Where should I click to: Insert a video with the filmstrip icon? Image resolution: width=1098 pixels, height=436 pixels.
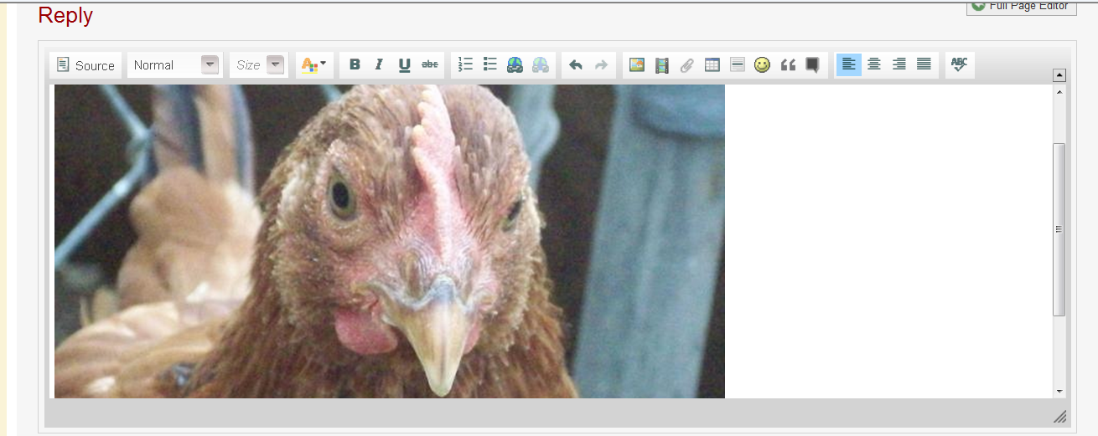(x=662, y=64)
